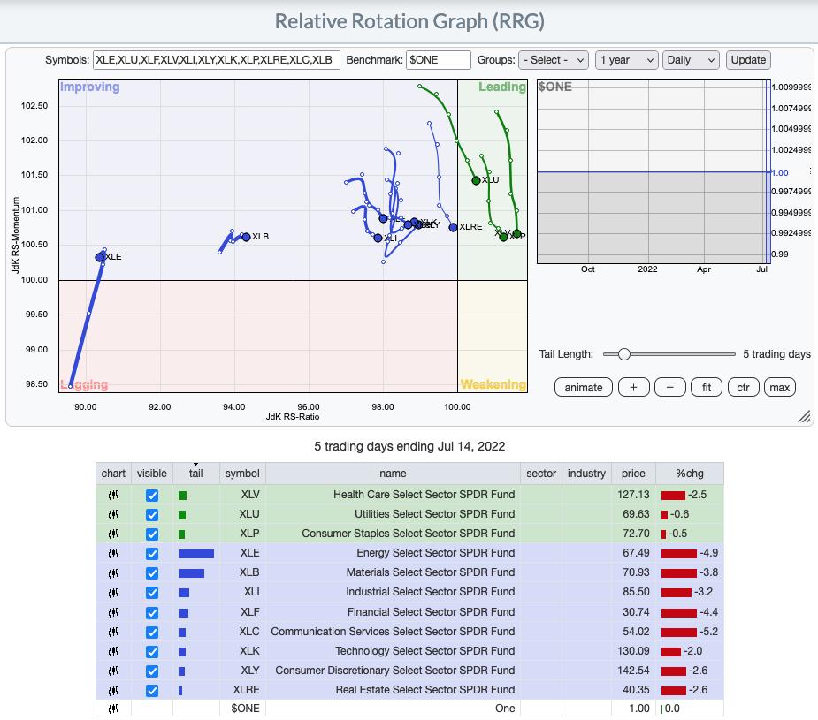Click the ctr center button
This screenshot has width=818, height=720.
[x=743, y=388]
